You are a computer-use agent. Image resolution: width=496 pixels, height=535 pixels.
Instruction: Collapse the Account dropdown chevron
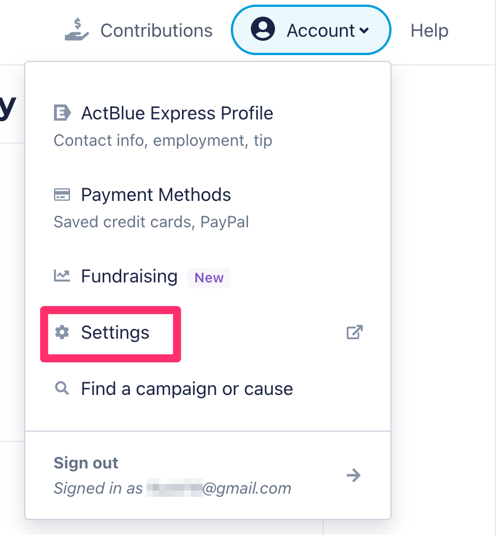pyautogui.click(x=364, y=30)
